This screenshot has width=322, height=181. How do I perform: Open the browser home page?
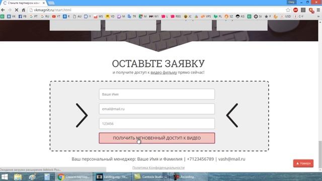[24, 10]
